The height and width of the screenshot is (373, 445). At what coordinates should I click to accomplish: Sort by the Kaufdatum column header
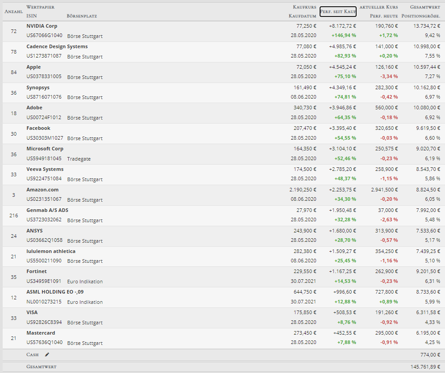click(x=302, y=16)
